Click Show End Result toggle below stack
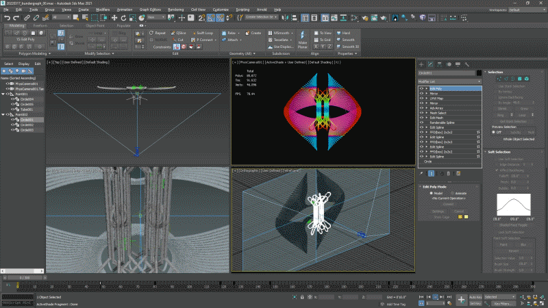Image resolution: width=548 pixels, height=308 pixels. click(432, 174)
